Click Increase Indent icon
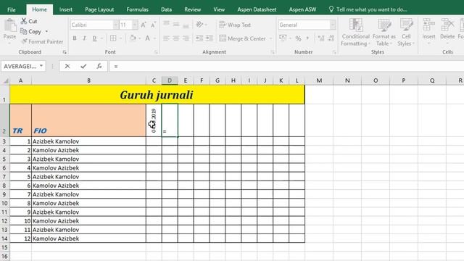The width and height of the screenshot is (464, 261). pyautogui.click(x=210, y=38)
